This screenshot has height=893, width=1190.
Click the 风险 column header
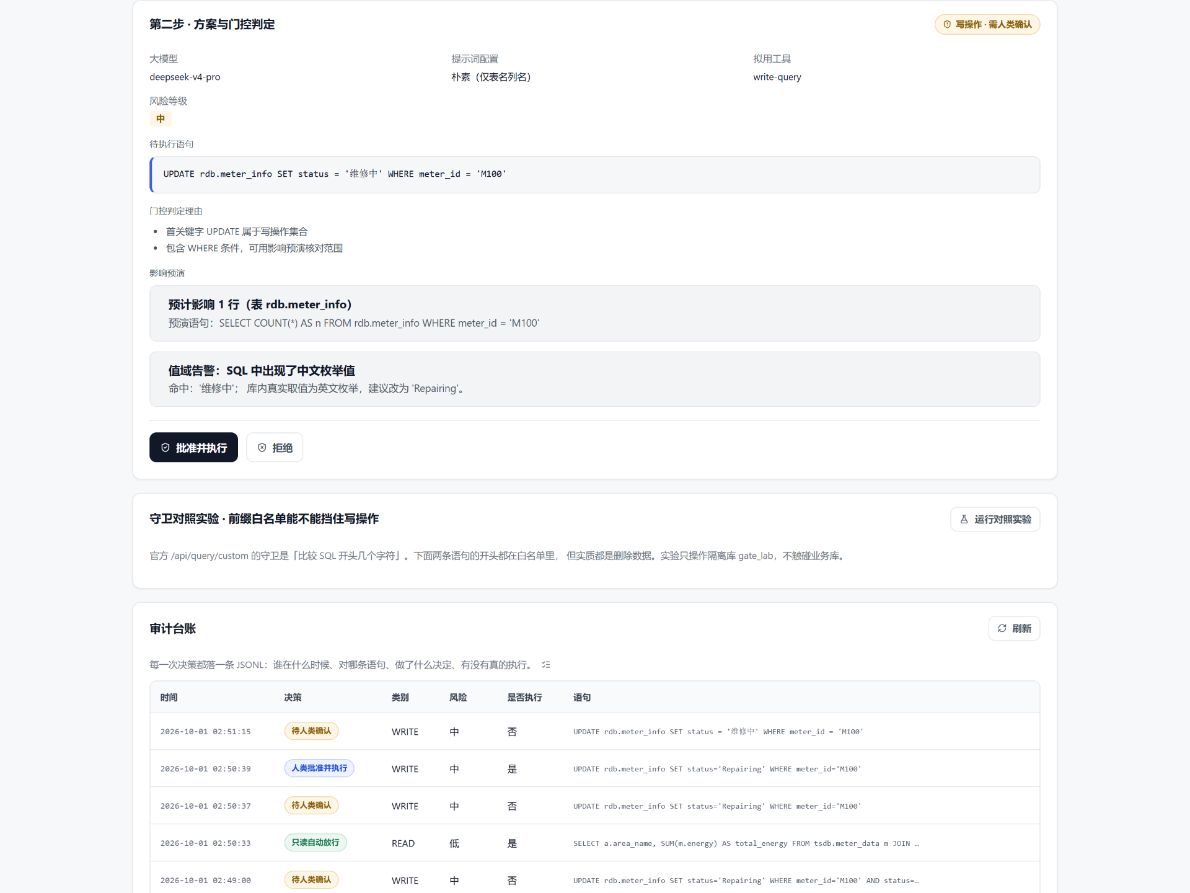458,697
